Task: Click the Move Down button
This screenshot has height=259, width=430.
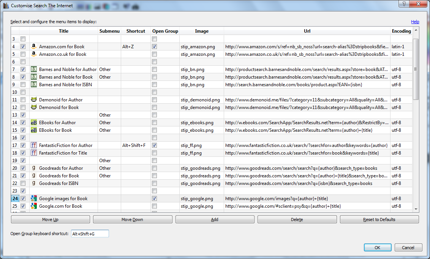Action: (x=133, y=220)
